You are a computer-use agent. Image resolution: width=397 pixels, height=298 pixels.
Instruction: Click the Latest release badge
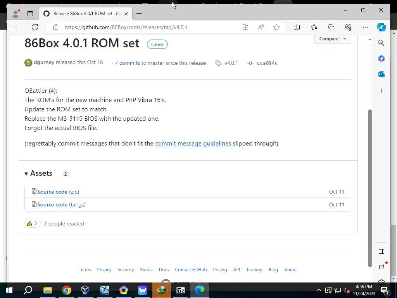(x=157, y=44)
